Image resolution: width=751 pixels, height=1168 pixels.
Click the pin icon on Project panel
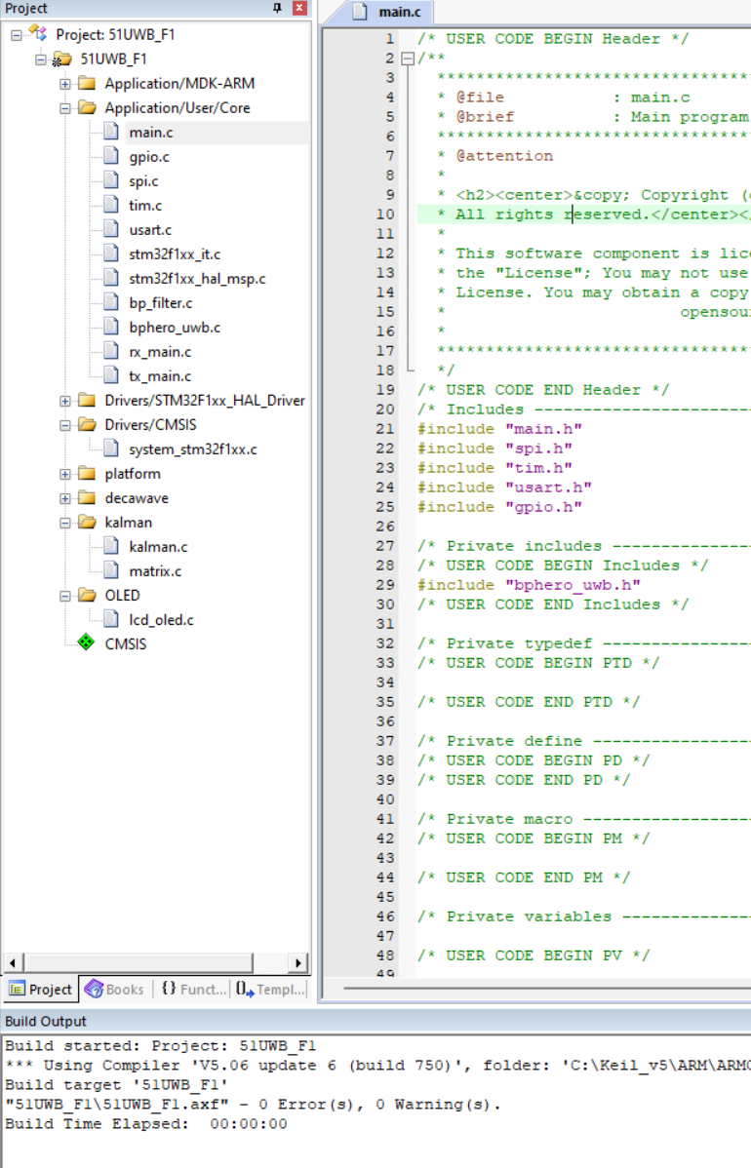point(277,8)
